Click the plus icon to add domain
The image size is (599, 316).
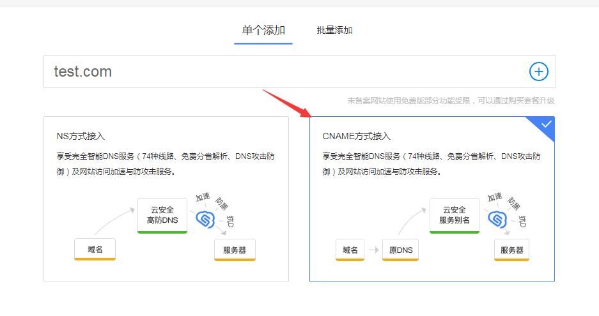point(539,71)
